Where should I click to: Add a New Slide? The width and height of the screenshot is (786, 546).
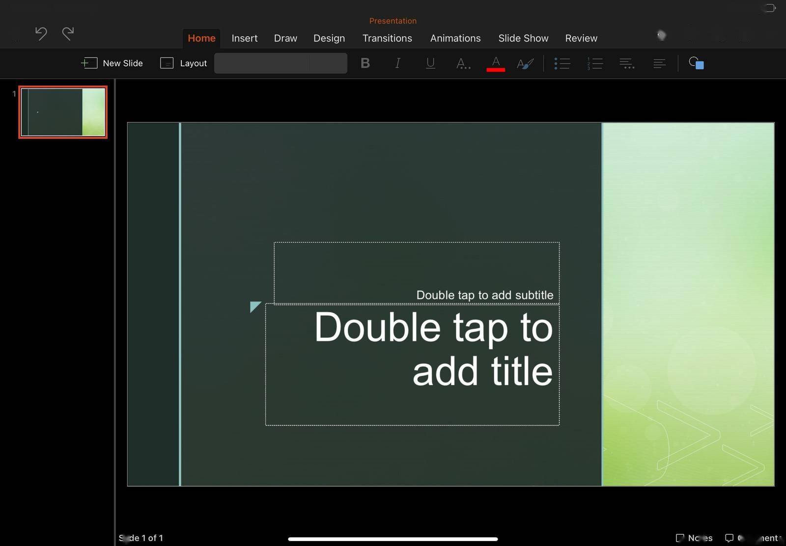[112, 63]
